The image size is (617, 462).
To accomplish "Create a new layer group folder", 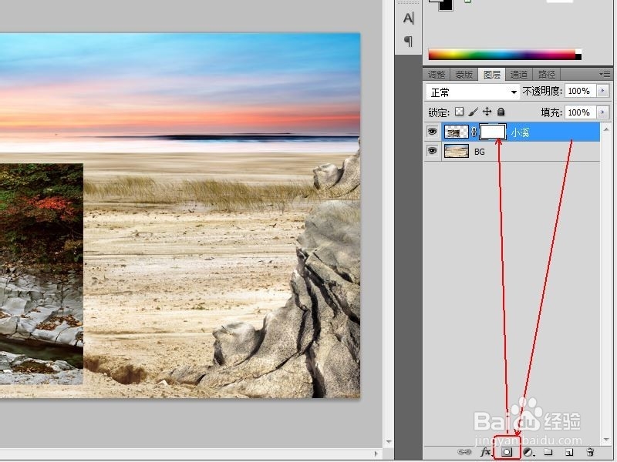I will (548, 452).
